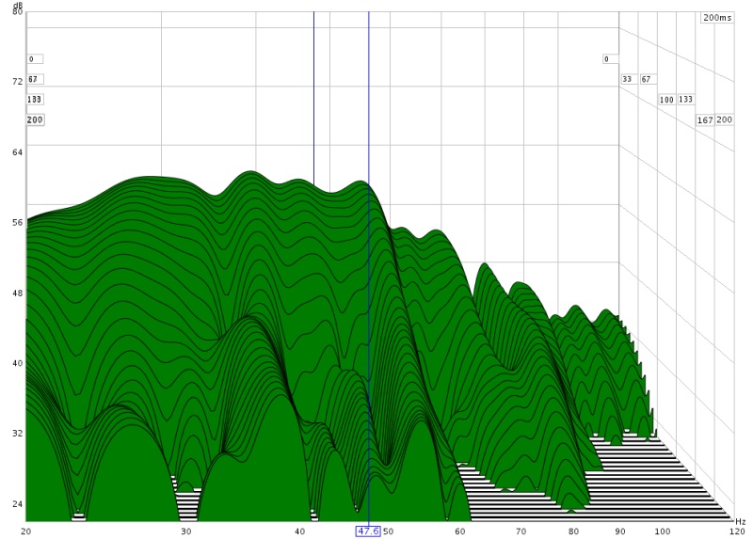The image size is (753, 539).
Task: Click the 67 ms label on the time axis right side
Action: tap(647, 79)
